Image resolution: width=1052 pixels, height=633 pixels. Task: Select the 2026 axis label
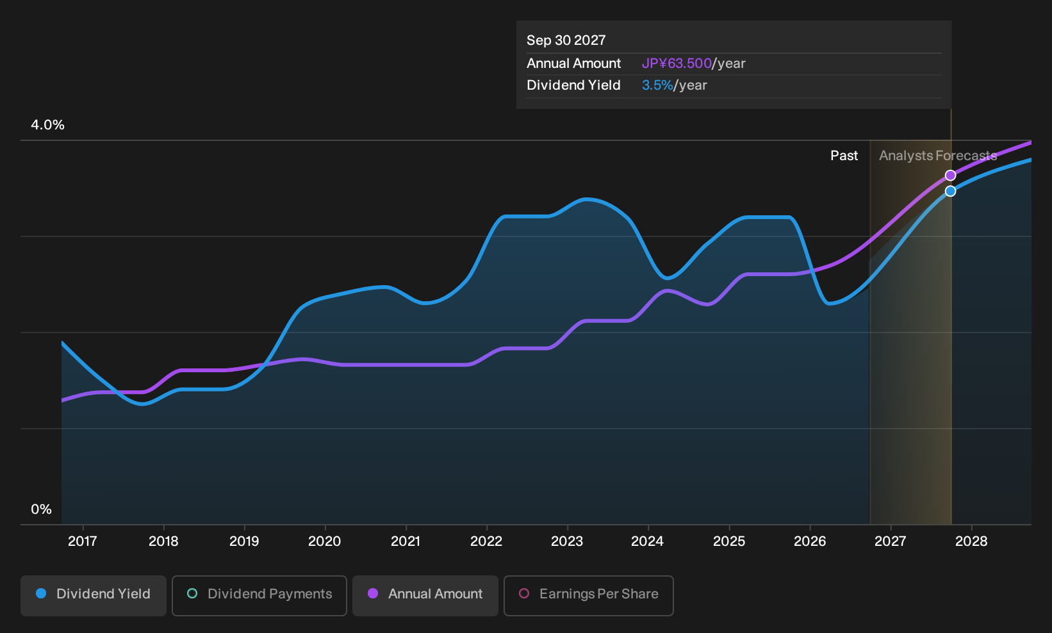pyautogui.click(x=810, y=541)
